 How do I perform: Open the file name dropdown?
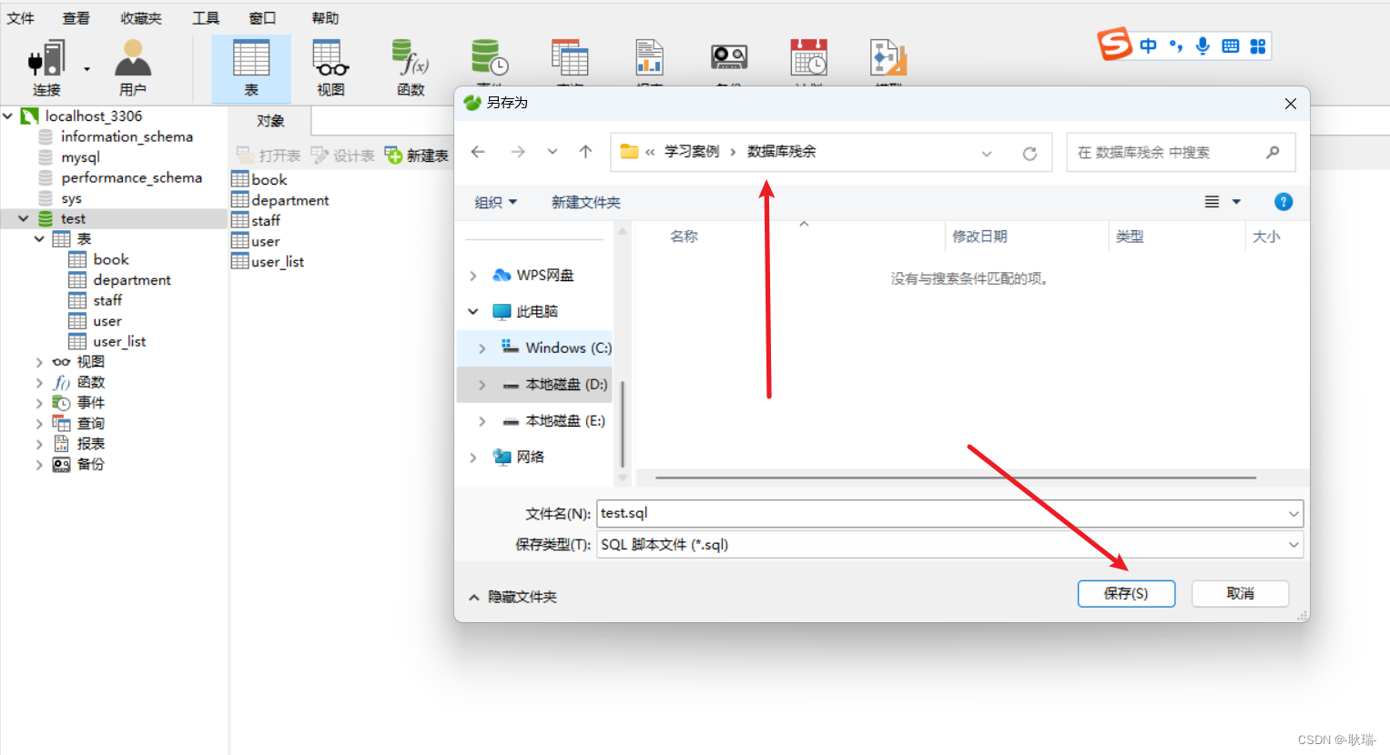pyautogui.click(x=1294, y=514)
